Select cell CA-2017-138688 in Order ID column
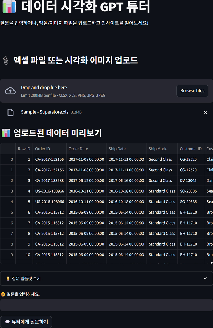 (50, 180)
